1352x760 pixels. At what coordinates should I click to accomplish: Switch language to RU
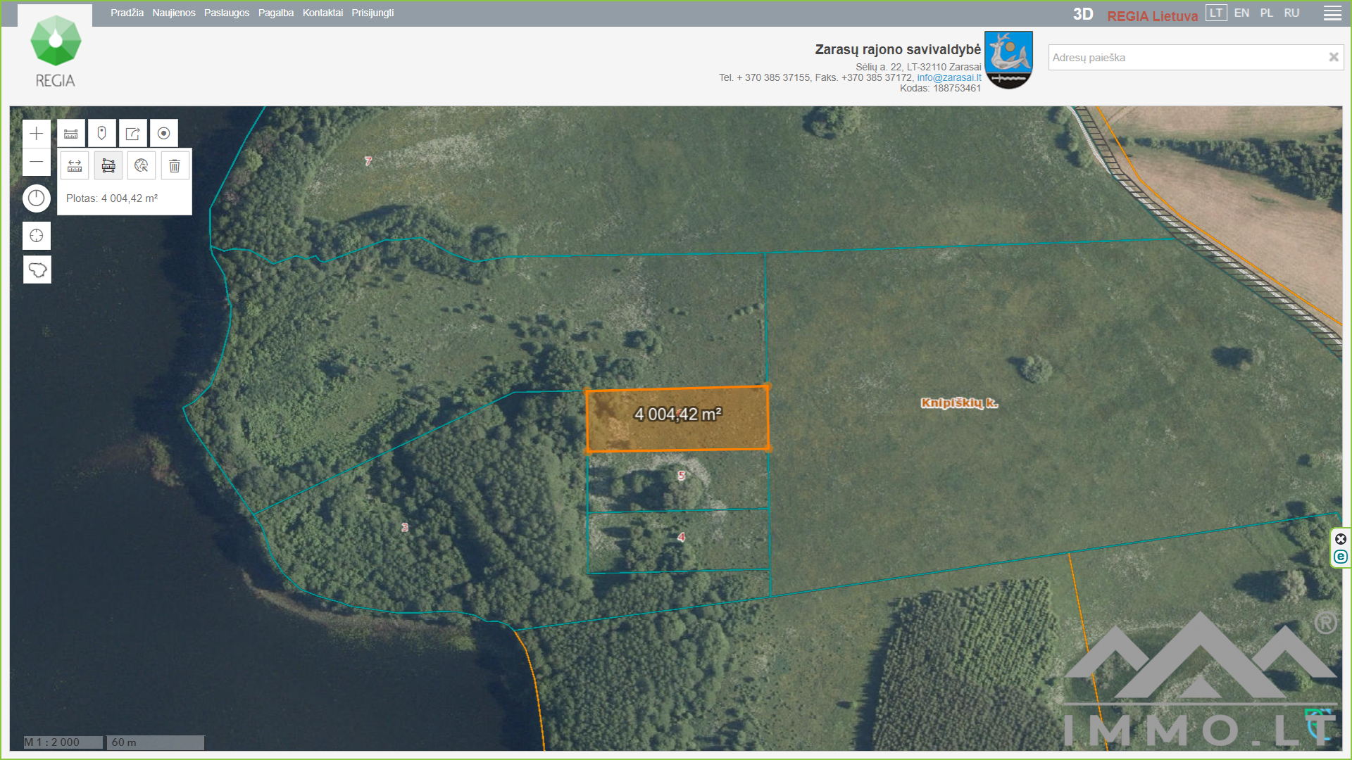(x=1291, y=13)
